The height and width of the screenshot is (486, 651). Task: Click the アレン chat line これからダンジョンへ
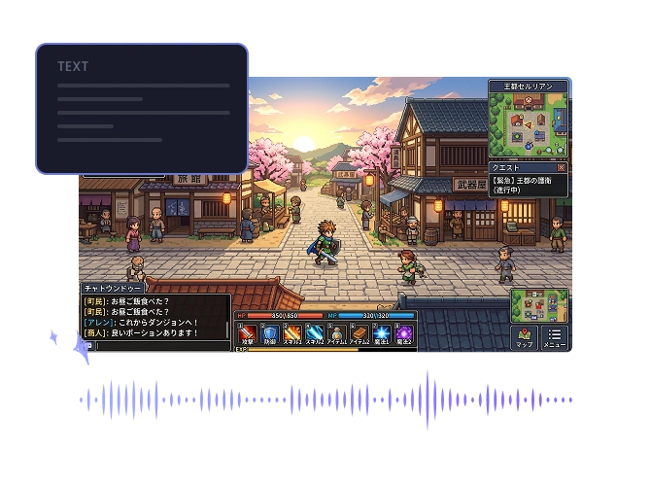(140, 323)
